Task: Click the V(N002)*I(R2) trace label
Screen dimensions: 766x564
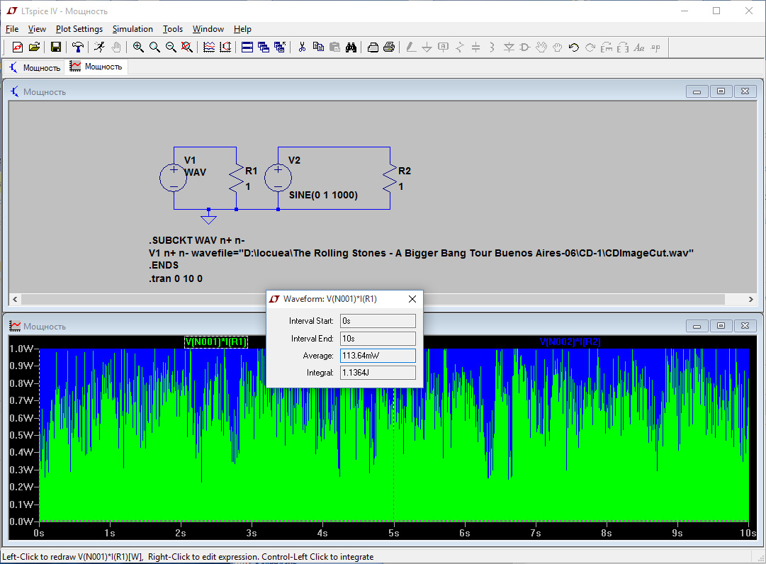Action: click(x=570, y=342)
